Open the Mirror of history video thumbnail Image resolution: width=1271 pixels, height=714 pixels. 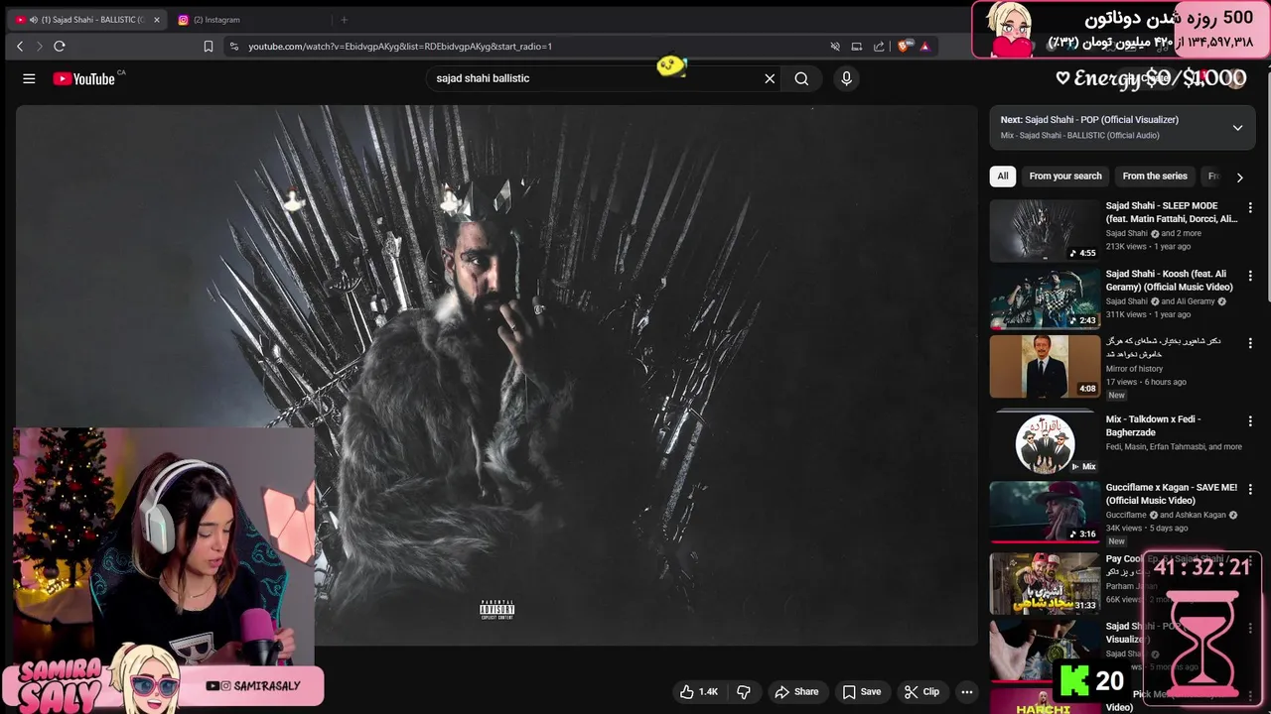1045,366
